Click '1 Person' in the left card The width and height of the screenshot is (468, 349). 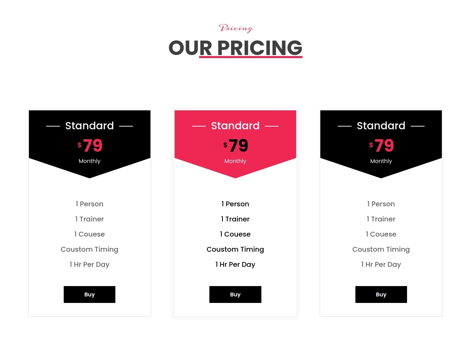coord(90,204)
